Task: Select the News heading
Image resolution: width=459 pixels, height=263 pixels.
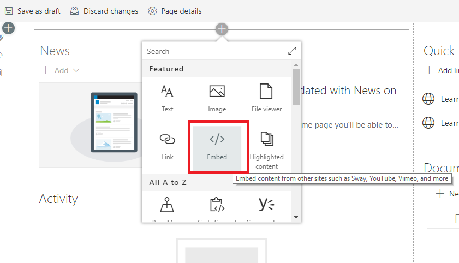Action: tap(55, 51)
